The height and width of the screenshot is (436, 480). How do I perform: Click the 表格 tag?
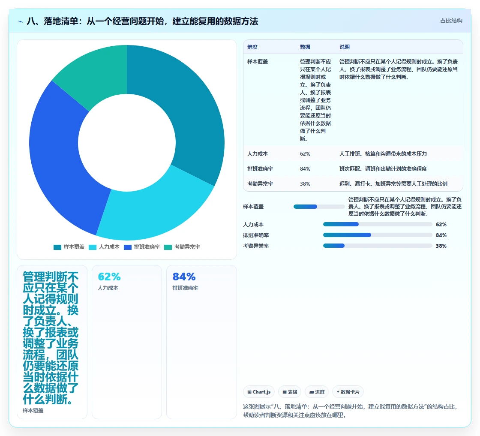290,392
